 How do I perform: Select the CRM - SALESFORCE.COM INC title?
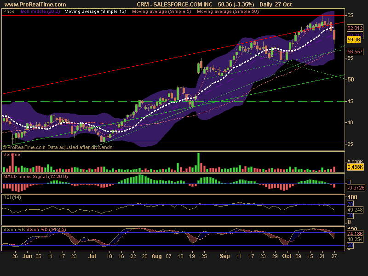pos(174,5)
